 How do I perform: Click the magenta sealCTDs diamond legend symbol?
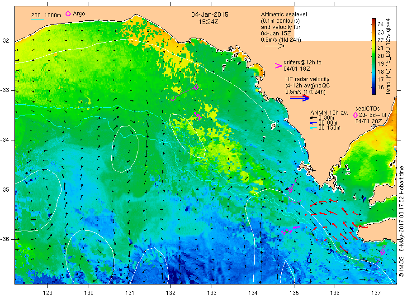(x=355, y=115)
